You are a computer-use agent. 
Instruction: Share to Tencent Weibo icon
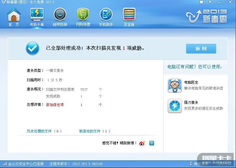pos(151,143)
